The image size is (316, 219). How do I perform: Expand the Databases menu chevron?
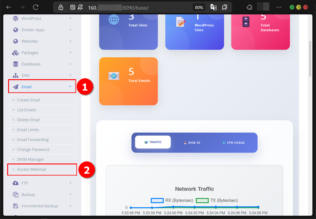[x=70, y=64]
